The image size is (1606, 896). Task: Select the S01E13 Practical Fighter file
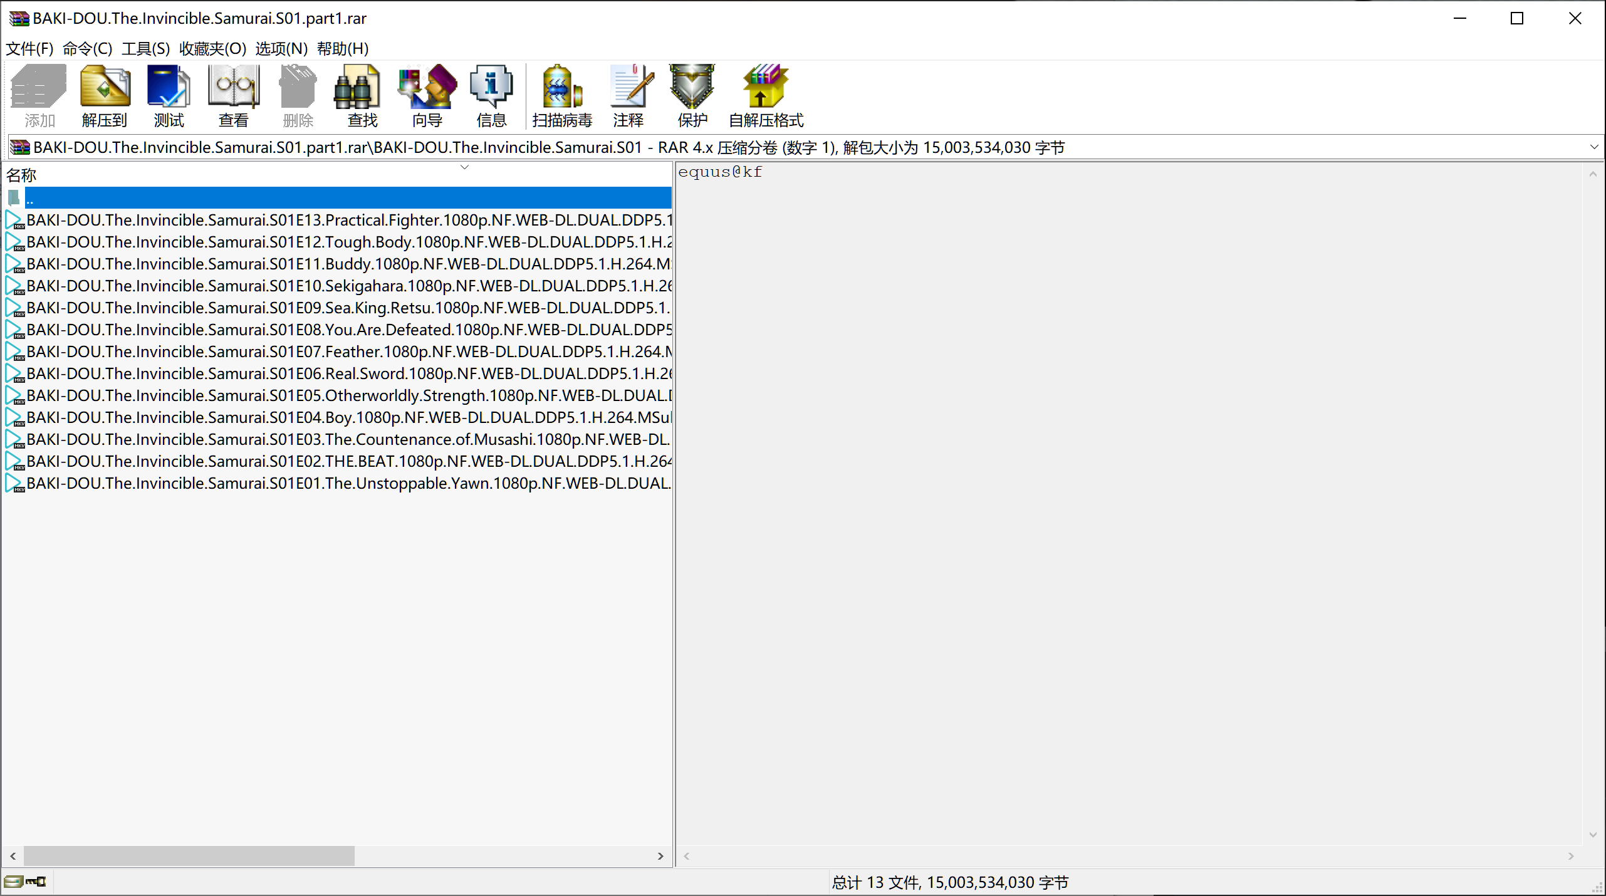point(348,220)
